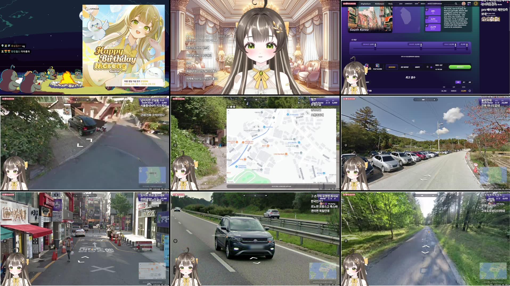
Task: Choose the PLAY ALONG option
Action: [x=377, y=67]
